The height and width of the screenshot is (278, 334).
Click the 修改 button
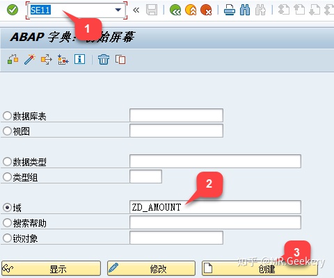coord(151,268)
